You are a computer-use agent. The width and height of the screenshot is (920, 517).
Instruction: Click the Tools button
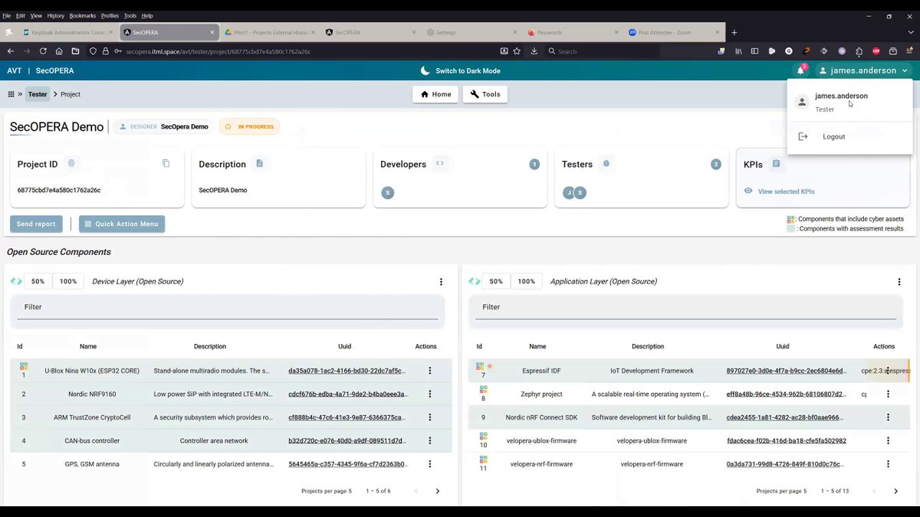coord(485,94)
